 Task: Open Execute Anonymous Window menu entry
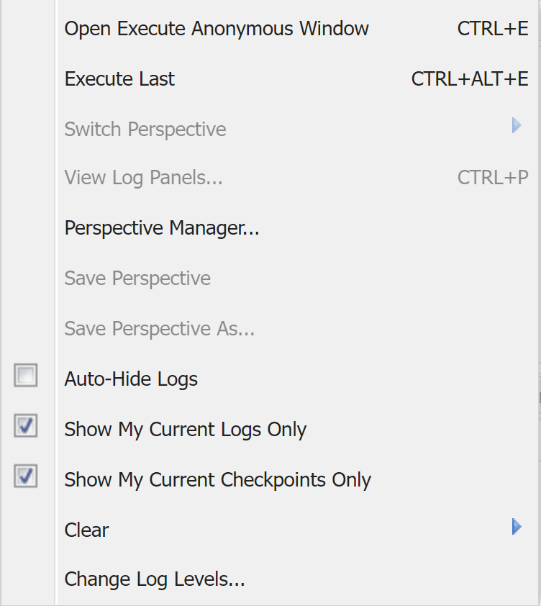(217, 29)
